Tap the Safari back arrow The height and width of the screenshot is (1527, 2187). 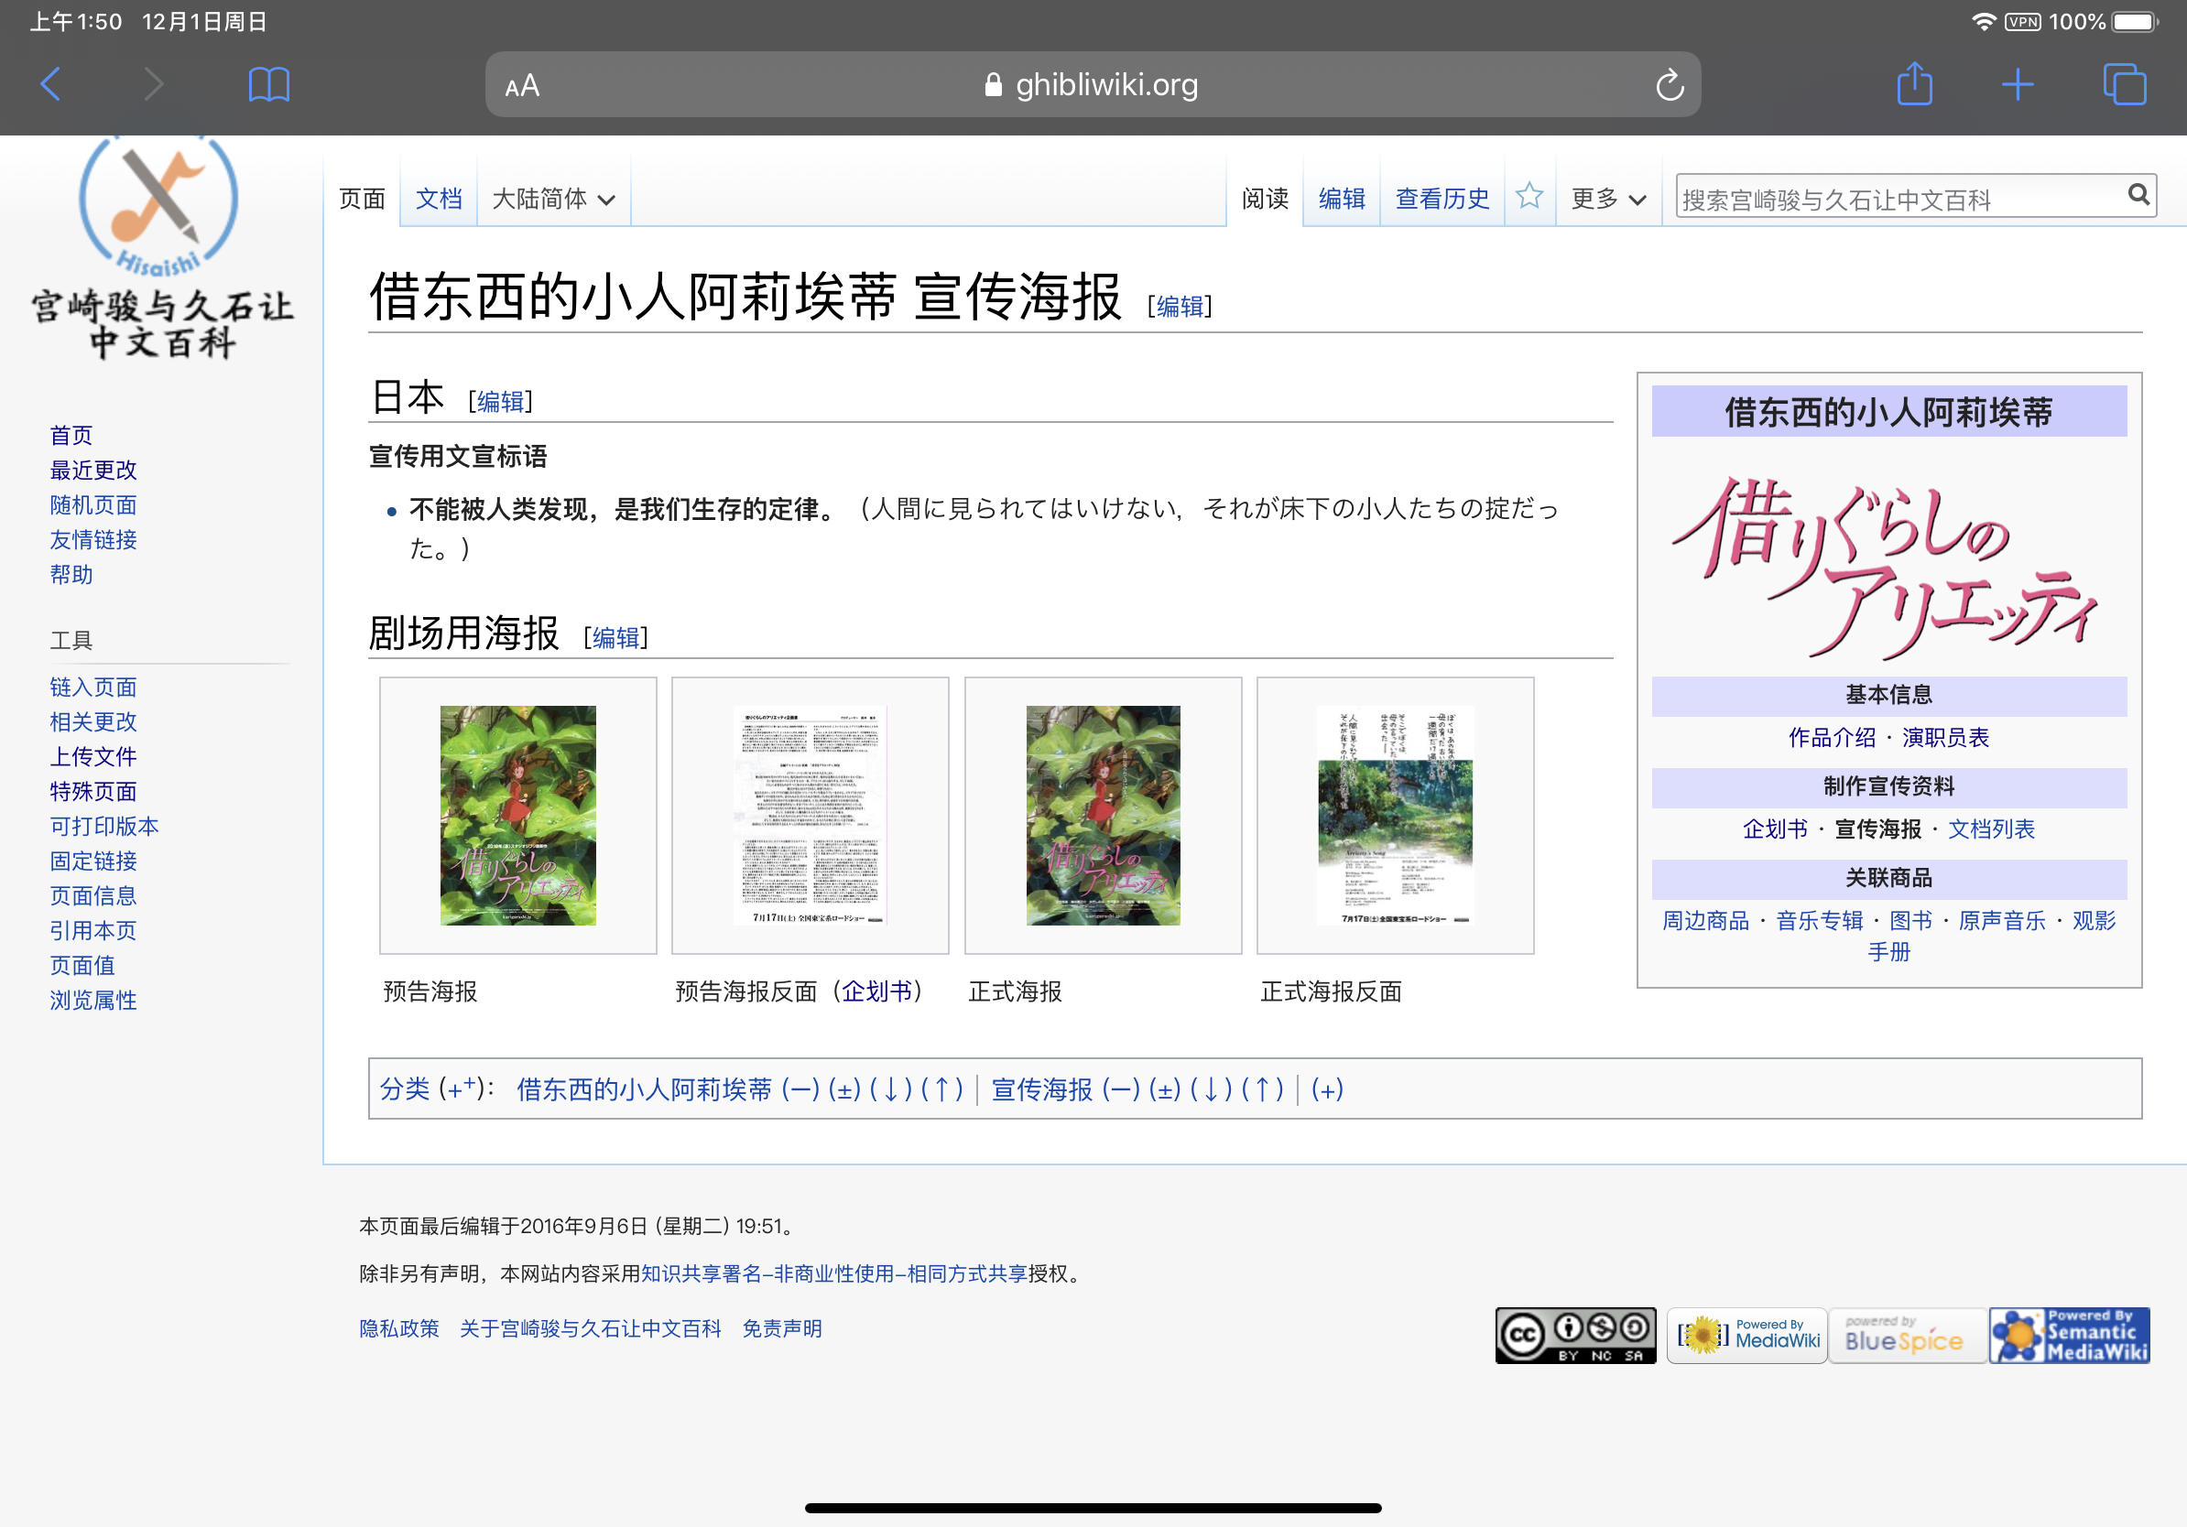51,85
